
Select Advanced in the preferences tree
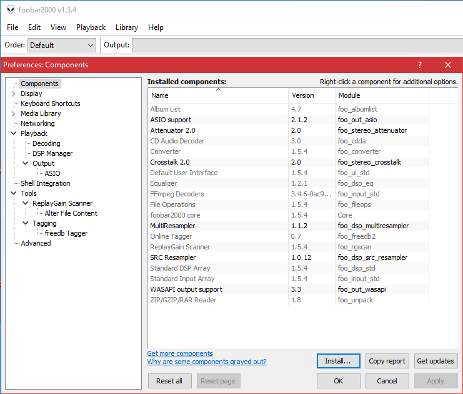[x=36, y=243]
